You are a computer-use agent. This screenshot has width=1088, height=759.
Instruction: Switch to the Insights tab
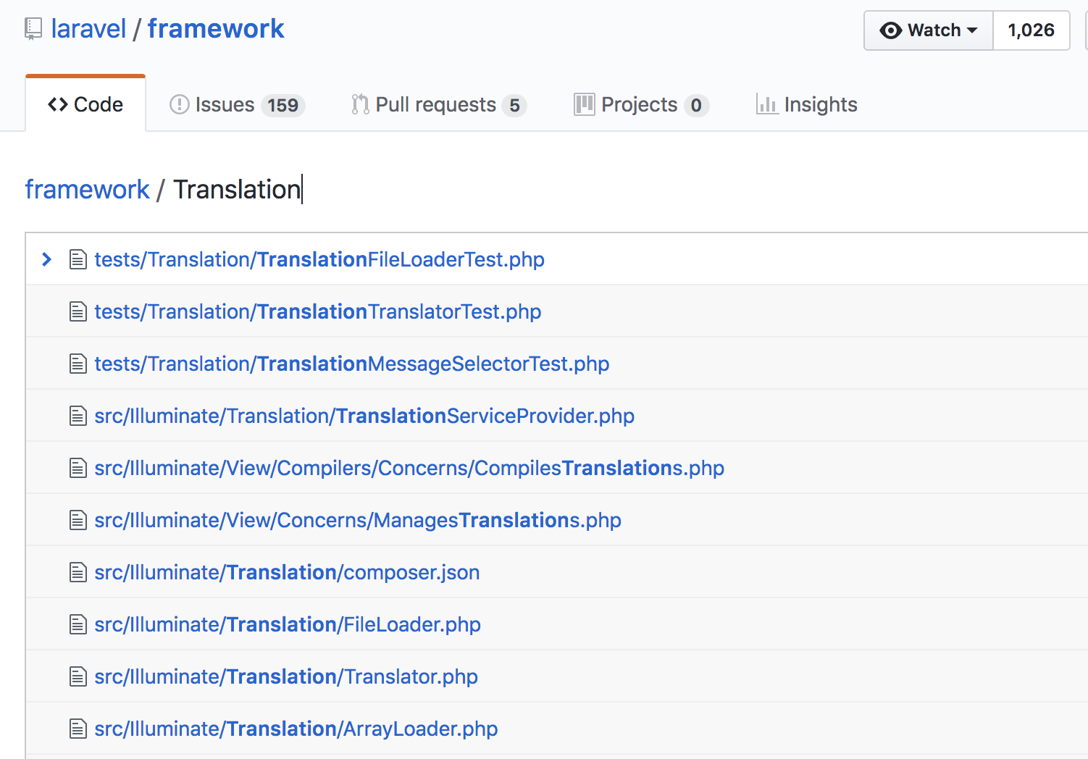pyautogui.click(x=806, y=104)
